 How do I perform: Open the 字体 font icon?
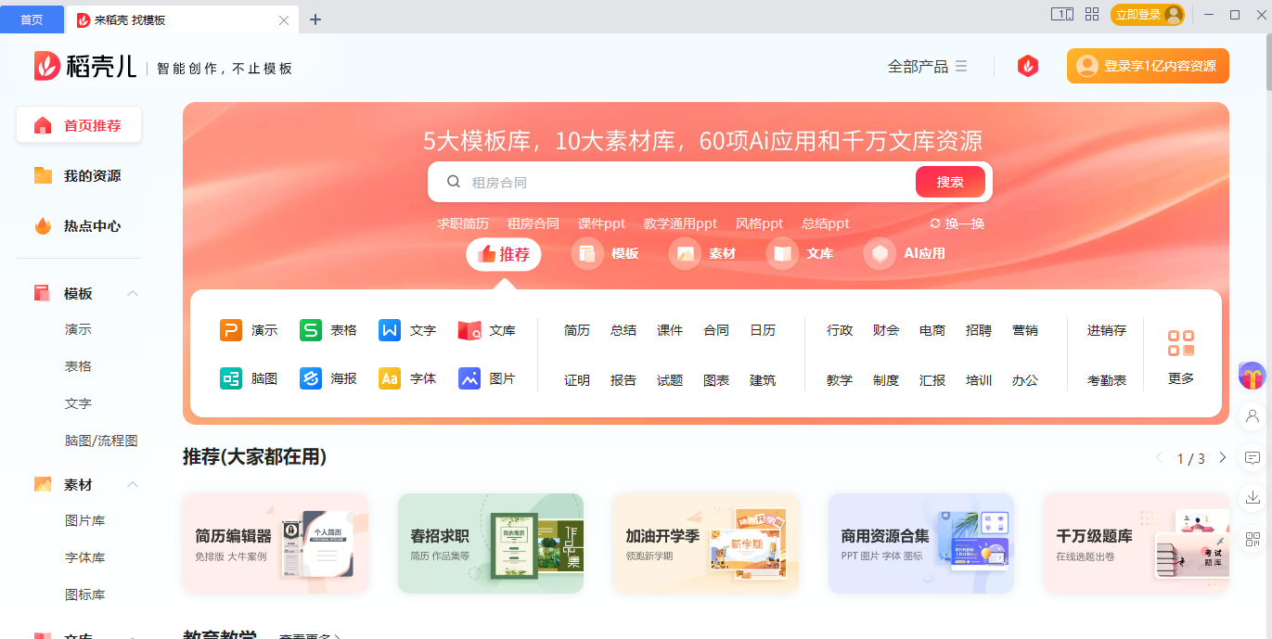390,378
